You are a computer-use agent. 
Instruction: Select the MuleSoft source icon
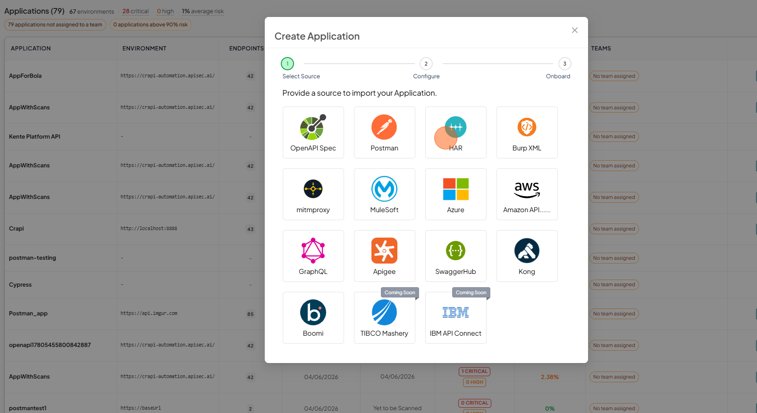point(384,189)
